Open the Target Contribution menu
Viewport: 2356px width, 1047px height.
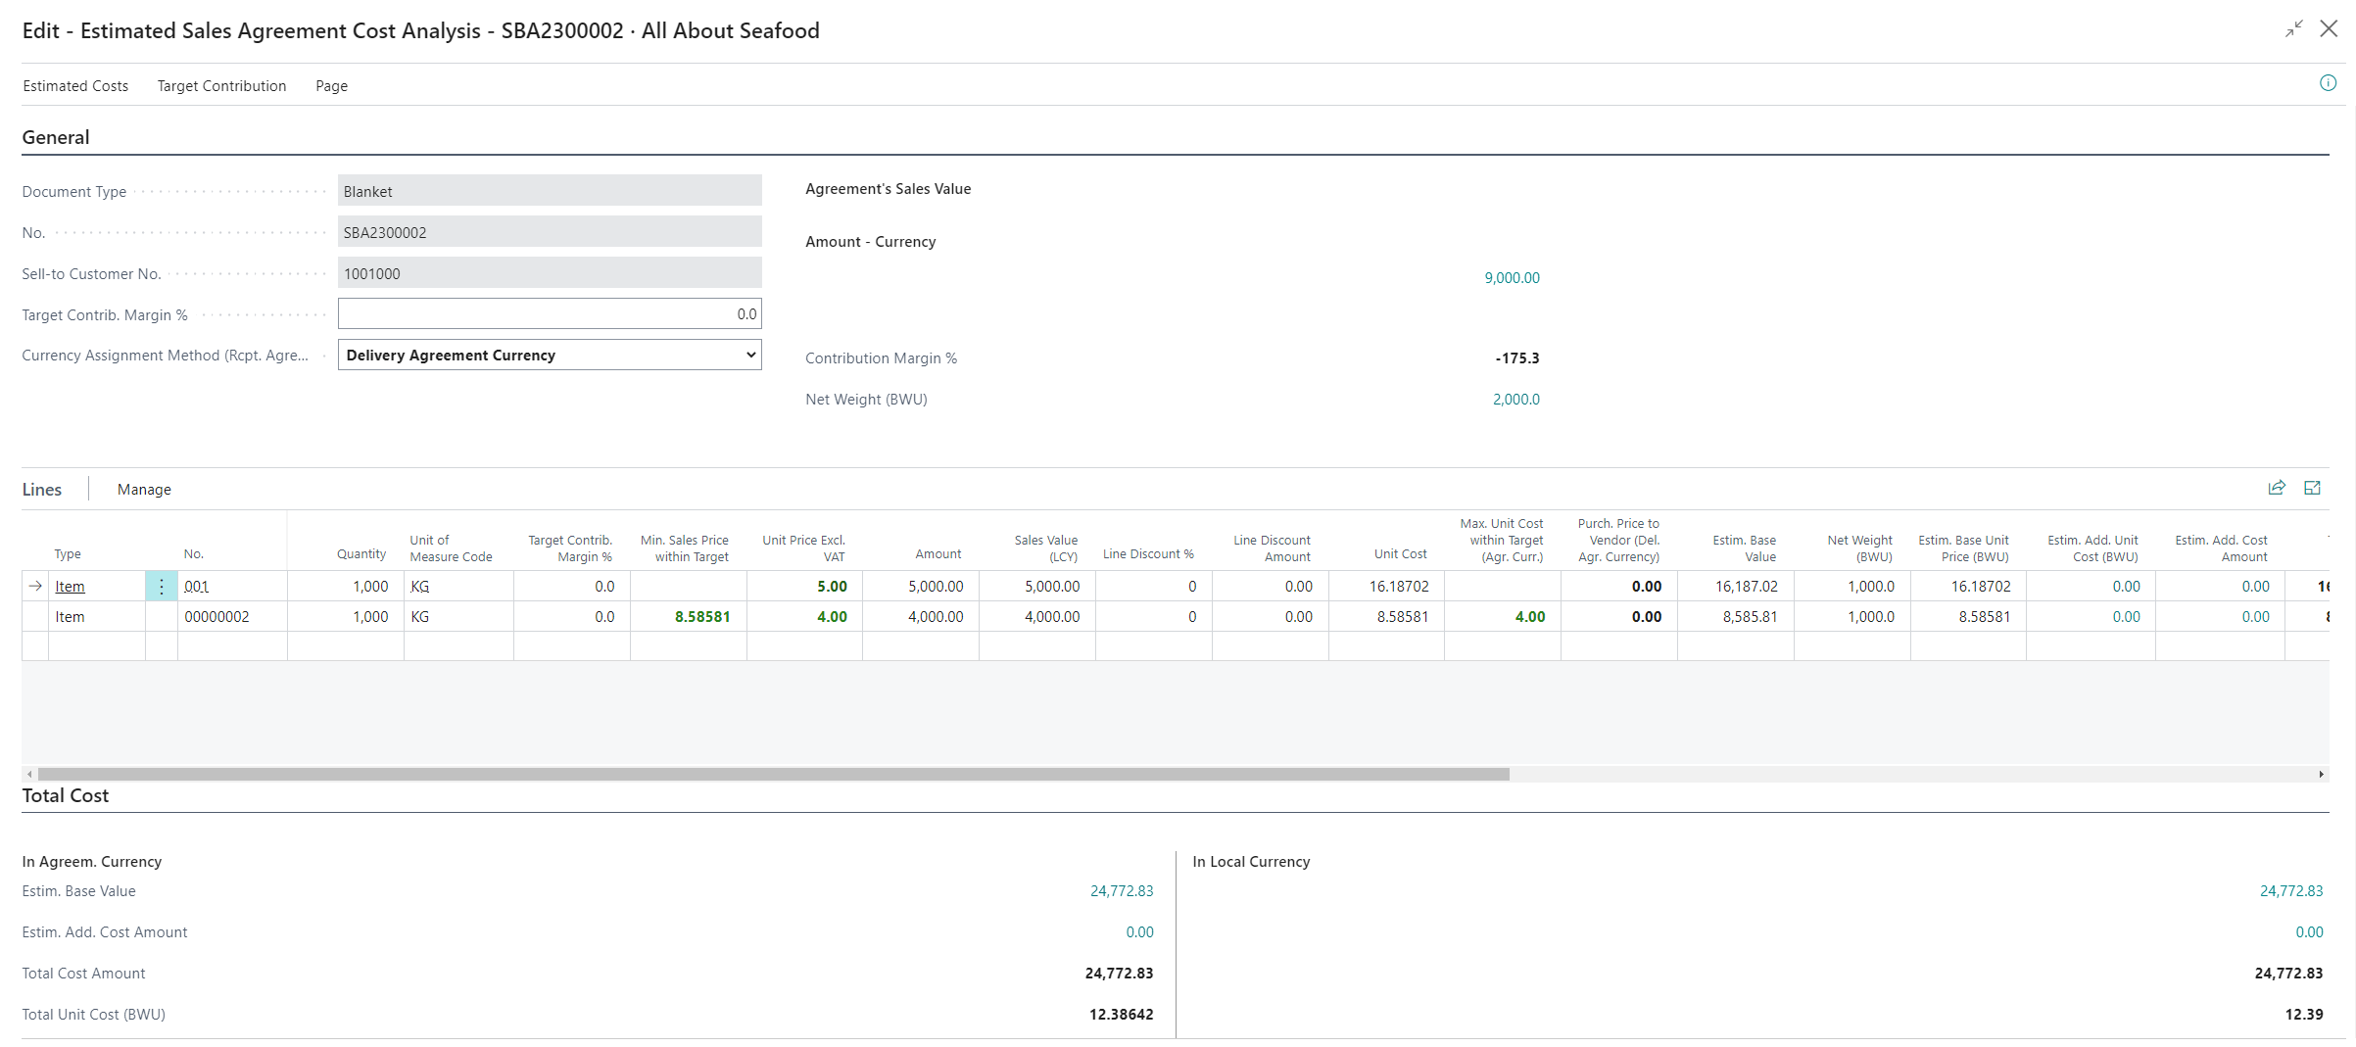221,86
